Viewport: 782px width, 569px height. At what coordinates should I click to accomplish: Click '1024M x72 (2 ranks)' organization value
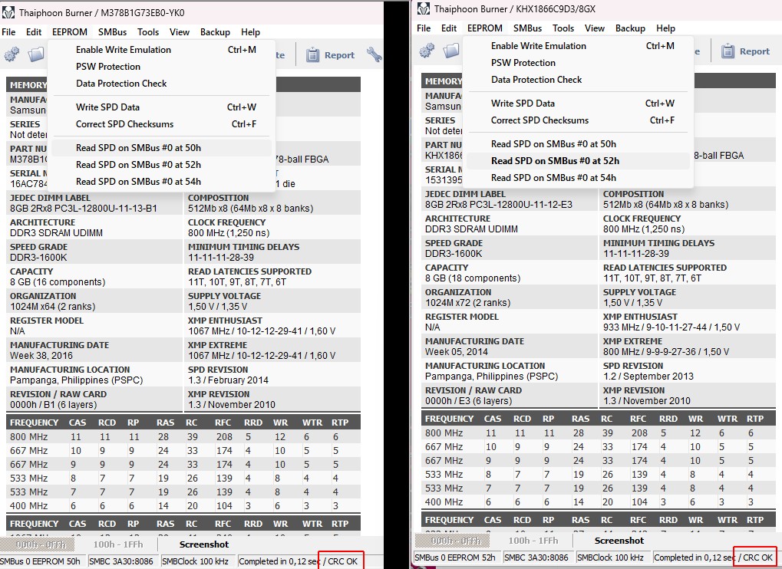click(x=467, y=302)
